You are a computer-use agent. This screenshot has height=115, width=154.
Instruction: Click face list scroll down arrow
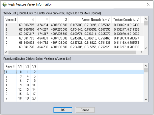pos(146,99)
